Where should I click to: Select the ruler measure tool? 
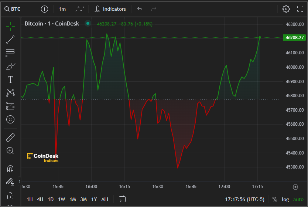tap(10, 138)
